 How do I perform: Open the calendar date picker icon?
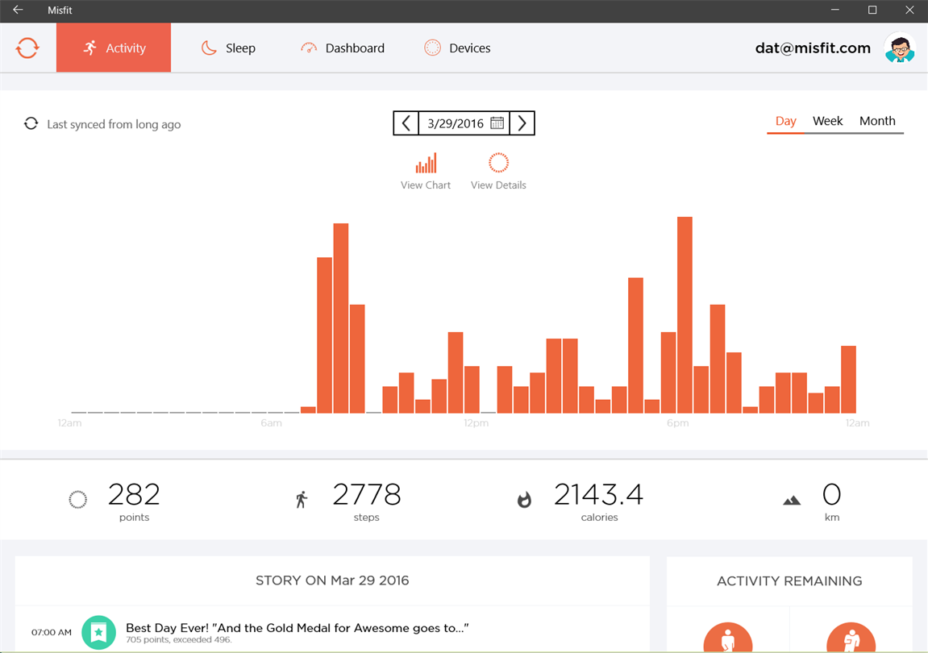(497, 123)
